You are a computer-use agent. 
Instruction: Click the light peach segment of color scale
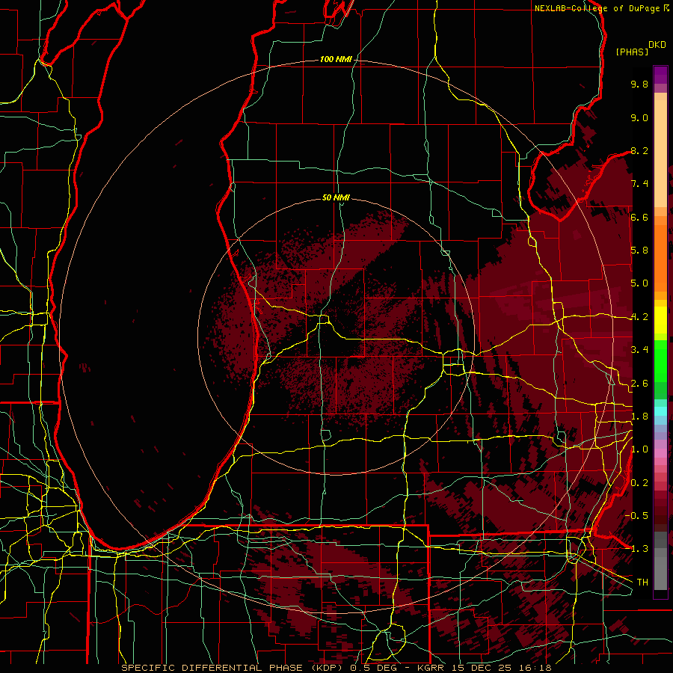pyautogui.click(x=660, y=153)
